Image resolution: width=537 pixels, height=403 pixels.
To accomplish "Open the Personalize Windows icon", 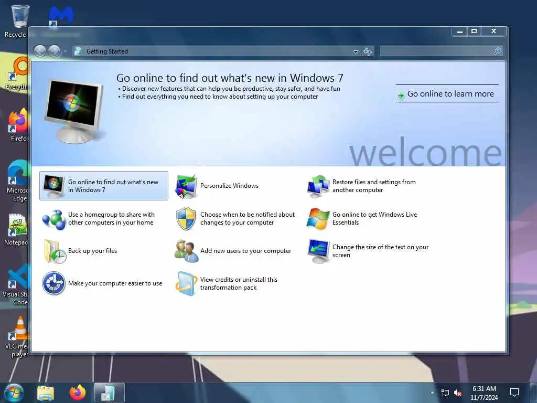I will [x=186, y=186].
